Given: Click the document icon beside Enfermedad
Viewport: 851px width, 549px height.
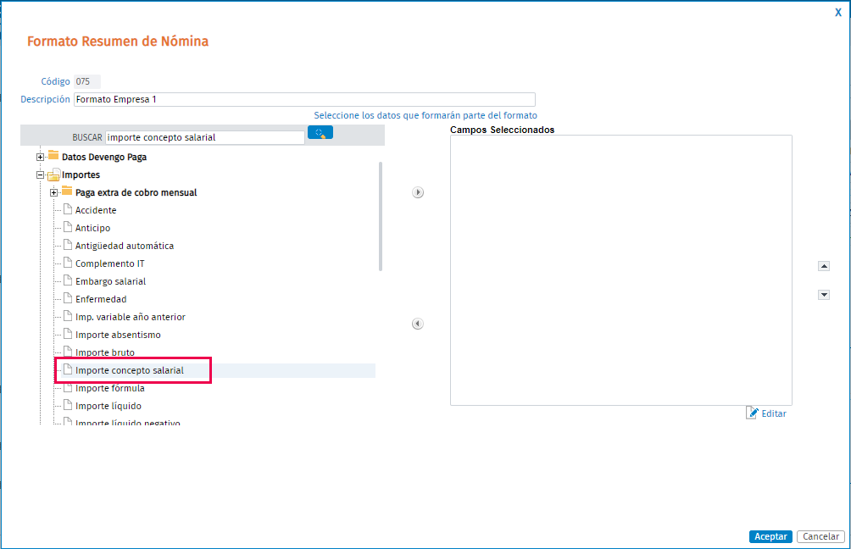Looking at the screenshot, I should [68, 298].
